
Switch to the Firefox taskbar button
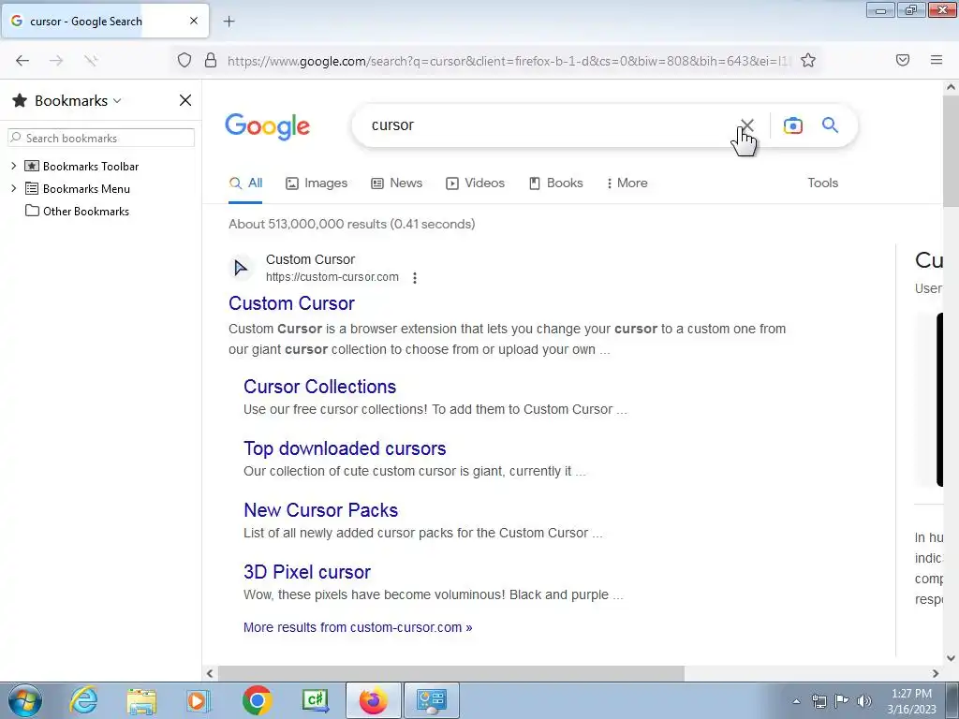coord(374,700)
